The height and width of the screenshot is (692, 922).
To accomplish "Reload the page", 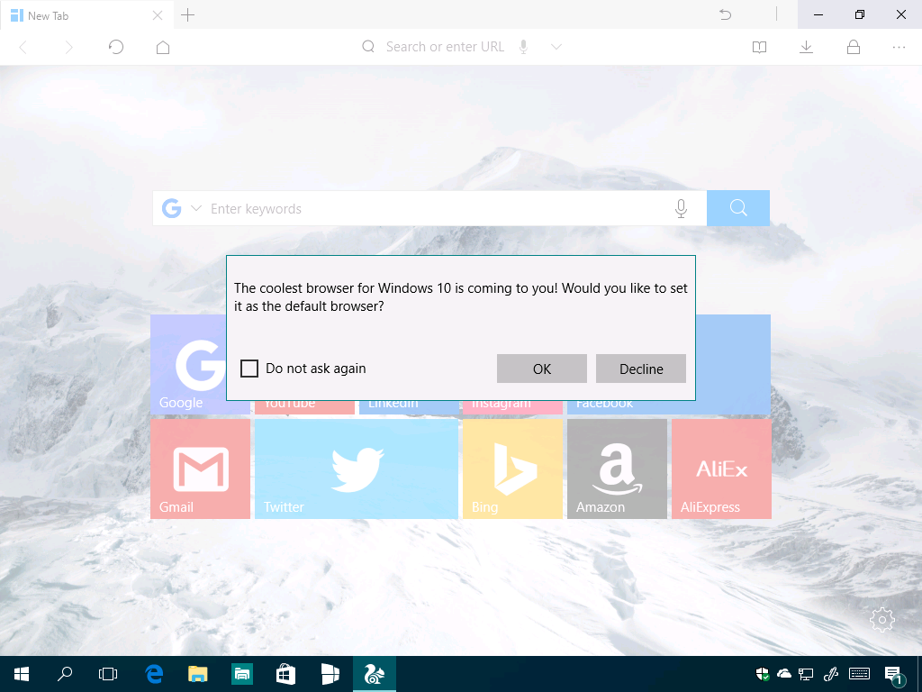I will (x=116, y=47).
